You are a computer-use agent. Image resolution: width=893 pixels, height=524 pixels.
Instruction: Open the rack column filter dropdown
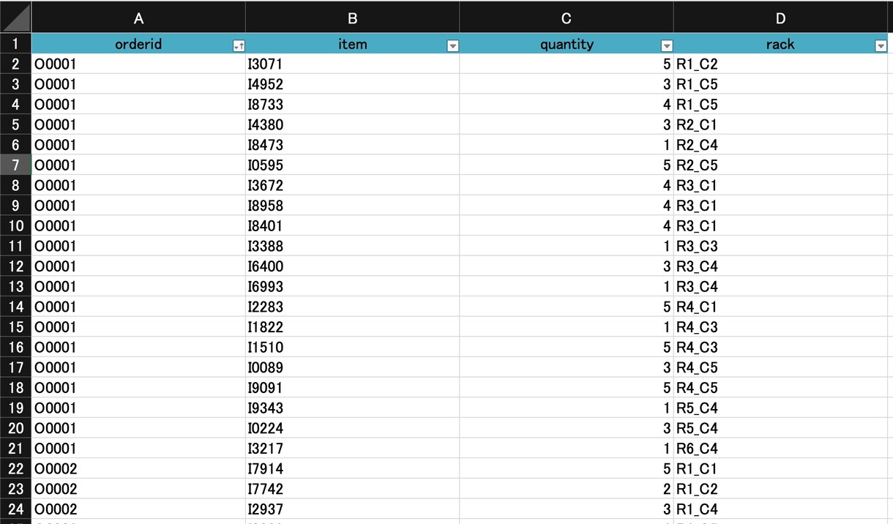coord(881,46)
